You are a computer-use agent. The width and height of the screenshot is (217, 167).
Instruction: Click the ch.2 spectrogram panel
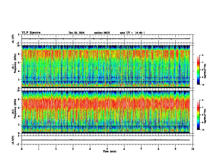click(106, 112)
